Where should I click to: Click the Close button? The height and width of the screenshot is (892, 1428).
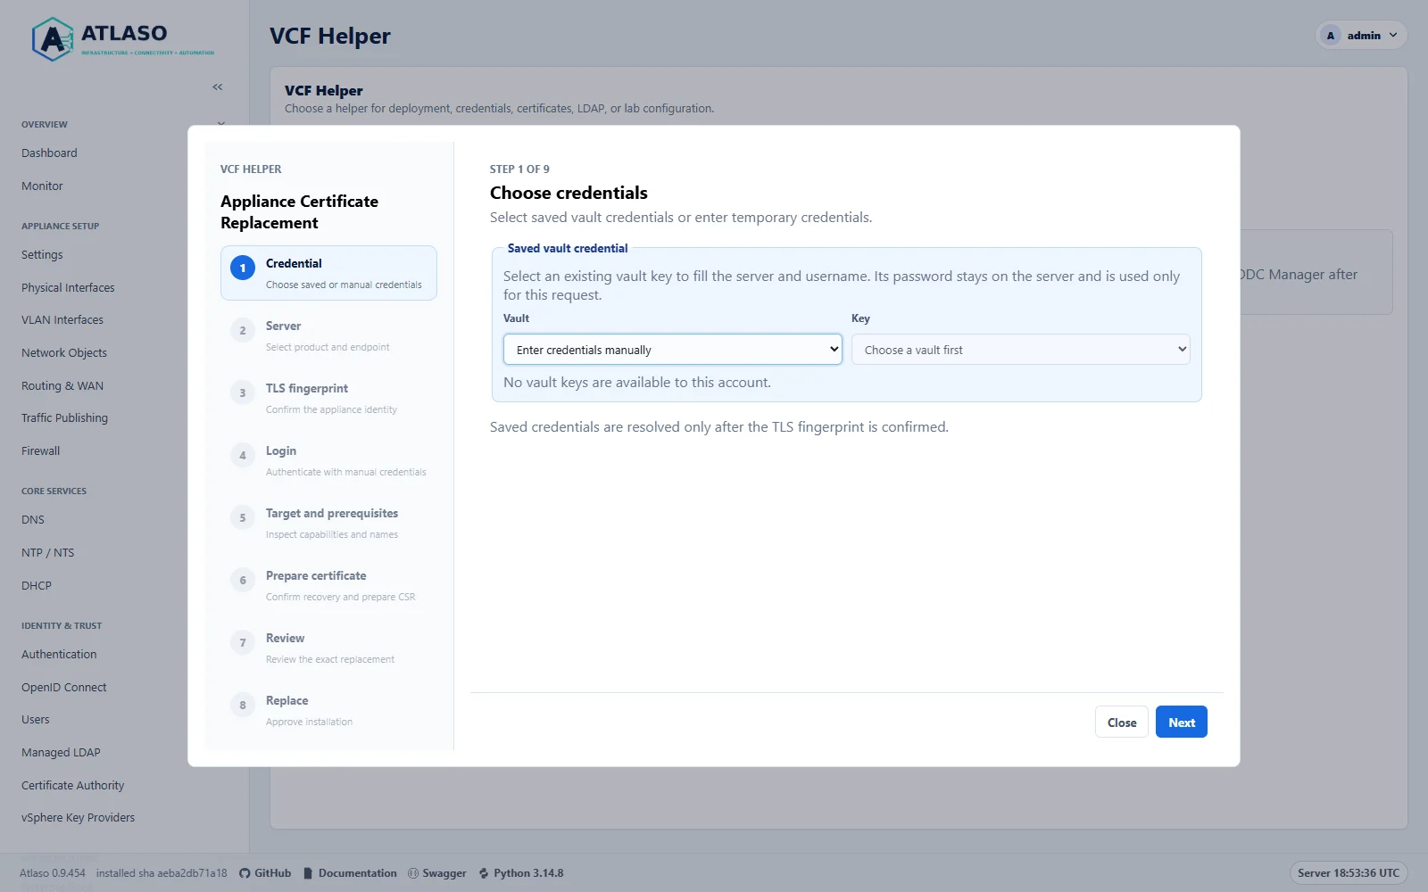1122,722
